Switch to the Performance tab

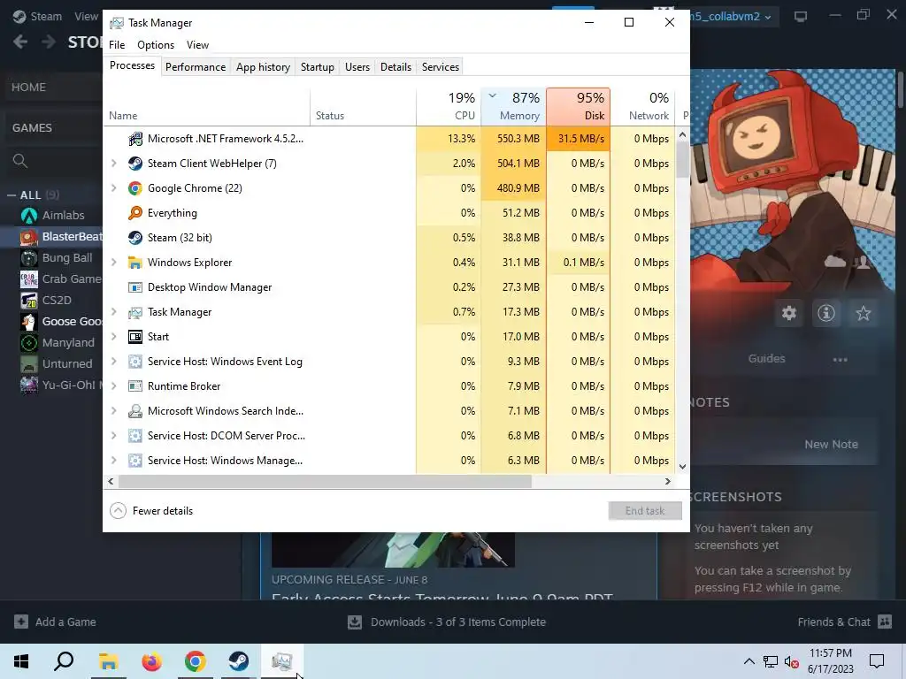196,67
